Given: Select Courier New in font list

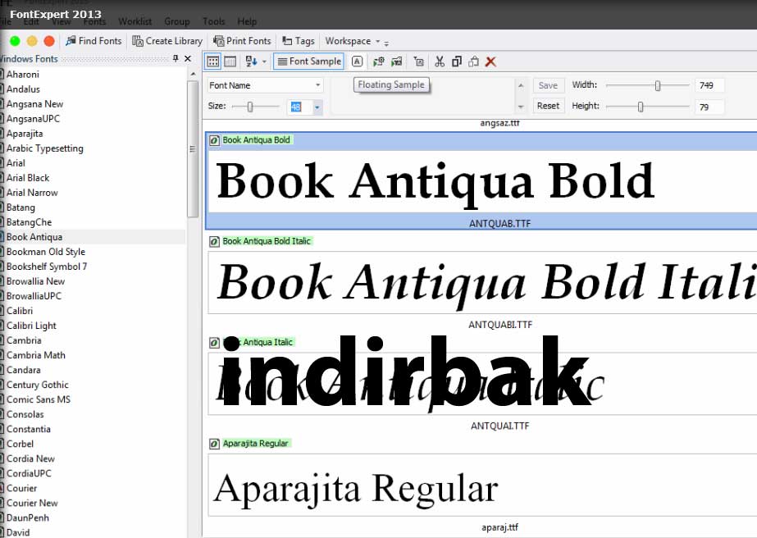Looking at the screenshot, I should point(32,503).
